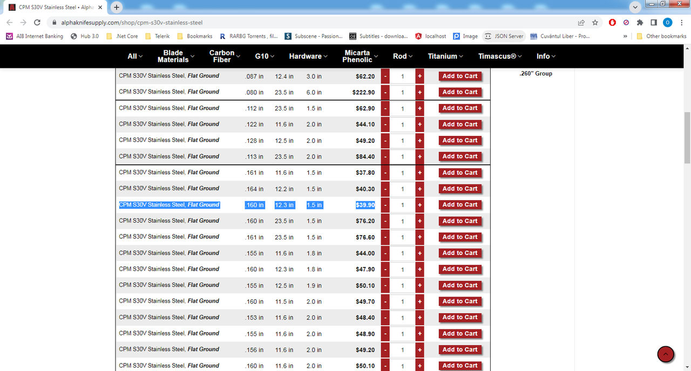Open Hub 3.0 bookmark
This screenshot has height=371, width=691.
[84, 36]
